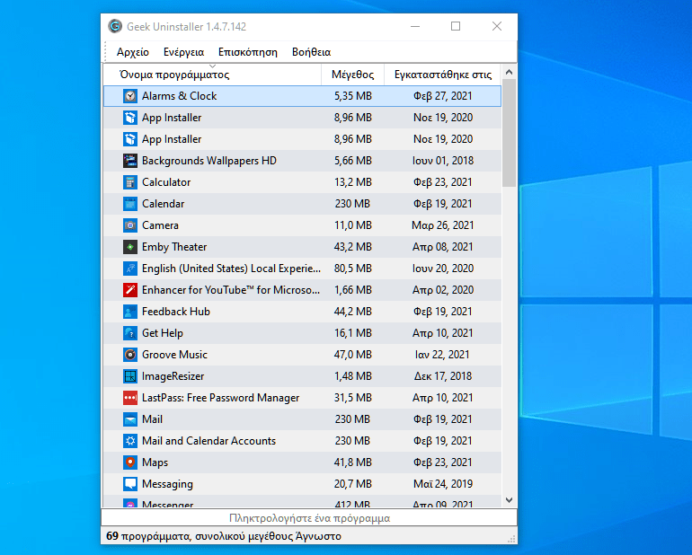Screen dimensions: 692x555
Task: Click the Ιουν 01, 2018 install date
Action: [443, 161]
